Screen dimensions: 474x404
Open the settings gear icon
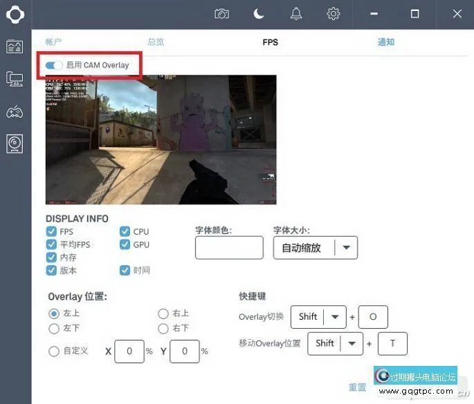(334, 14)
